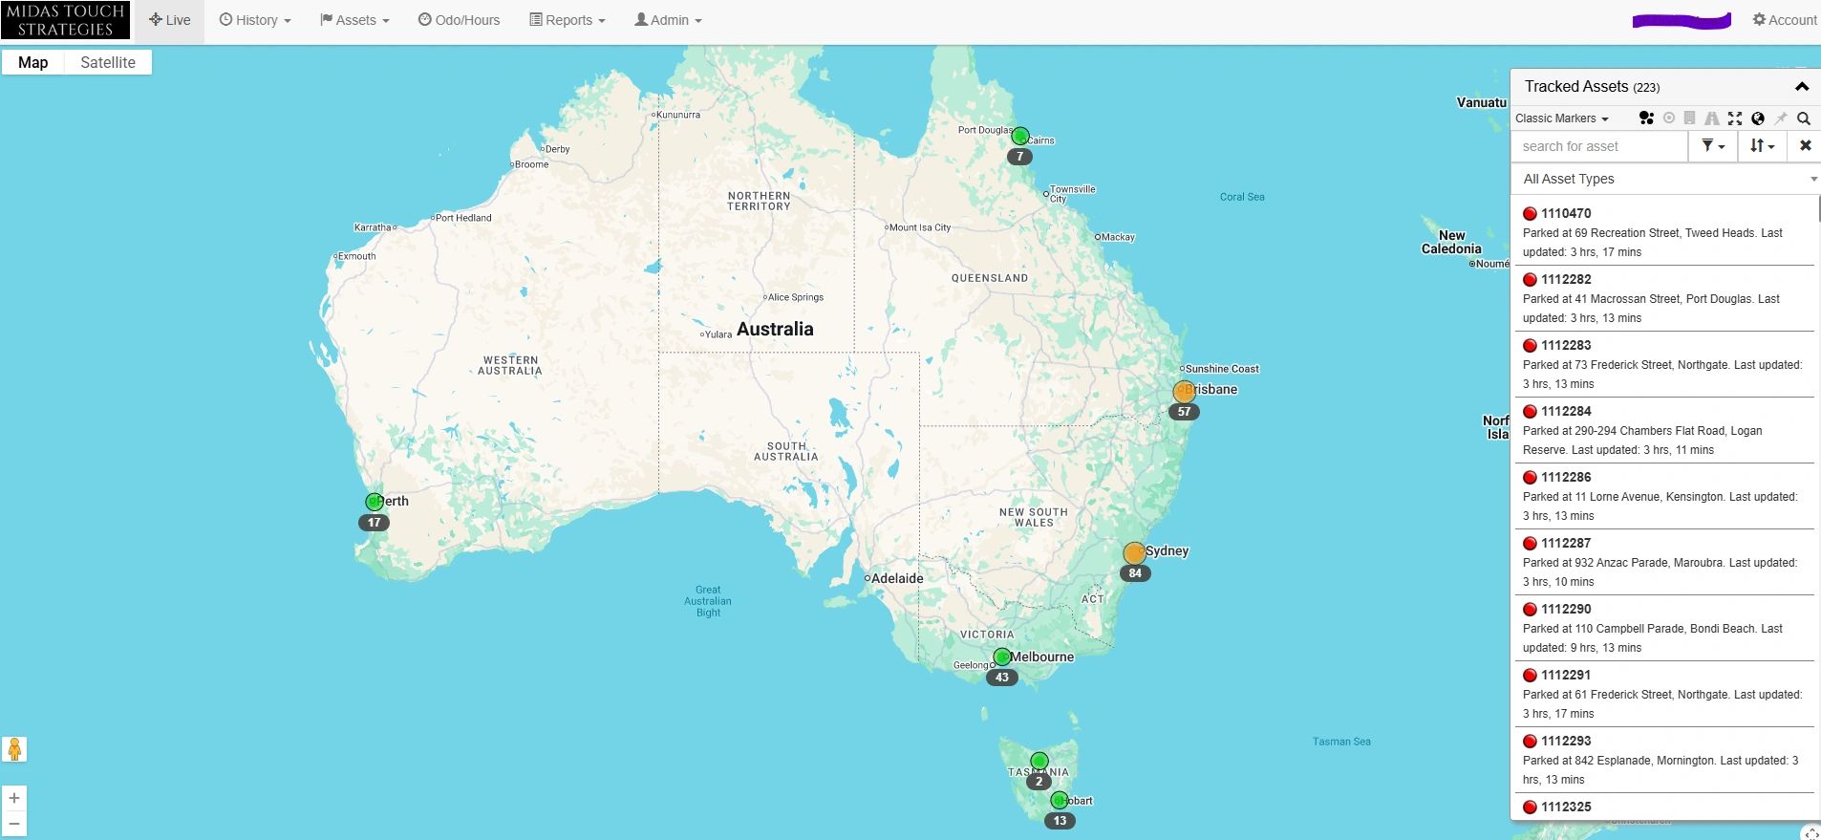1821x840 pixels.
Task: Zoom in the map with plus button
Action: pyautogui.click(x=14, y=798)
